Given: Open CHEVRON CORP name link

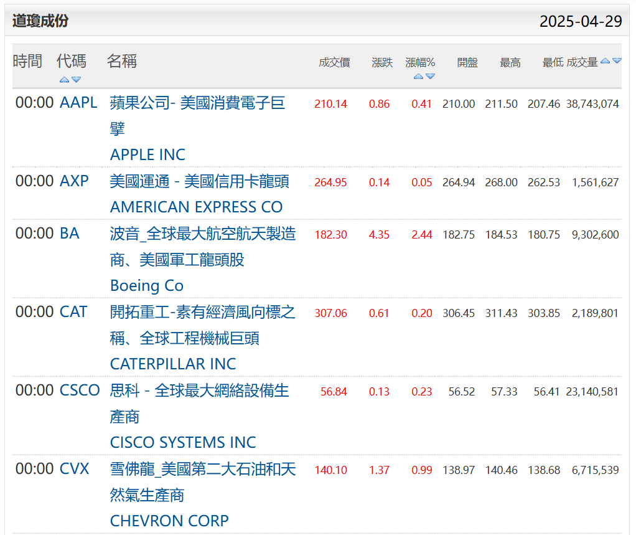Looking at the screenshot, I should 169,521.
